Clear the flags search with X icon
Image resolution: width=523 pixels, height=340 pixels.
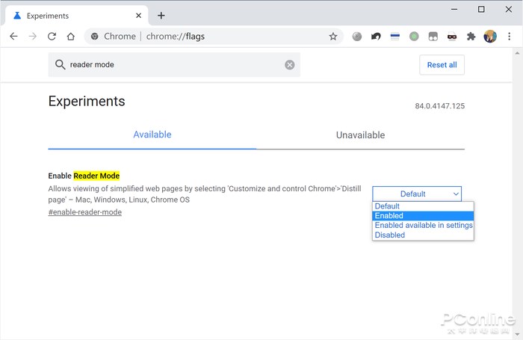click(x=290, y=65)
